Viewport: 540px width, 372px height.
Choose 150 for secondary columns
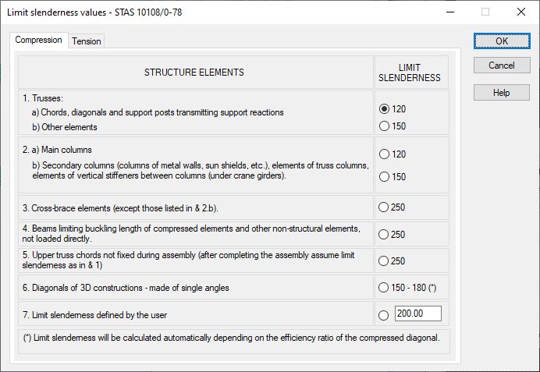point(384,177)
